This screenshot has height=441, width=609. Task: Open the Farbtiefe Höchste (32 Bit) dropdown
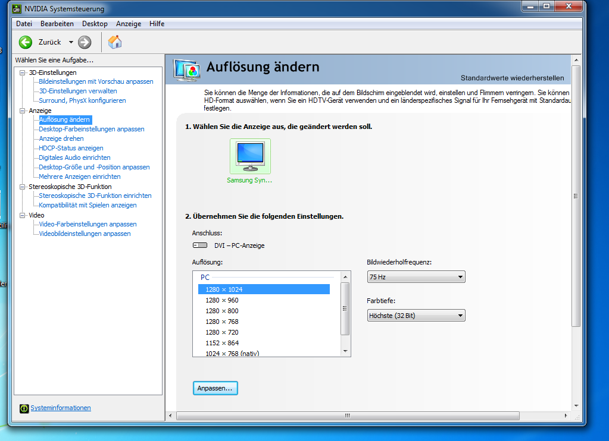coord(416,316)
